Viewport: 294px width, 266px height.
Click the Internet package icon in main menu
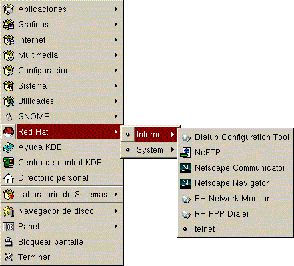[9, 40]
